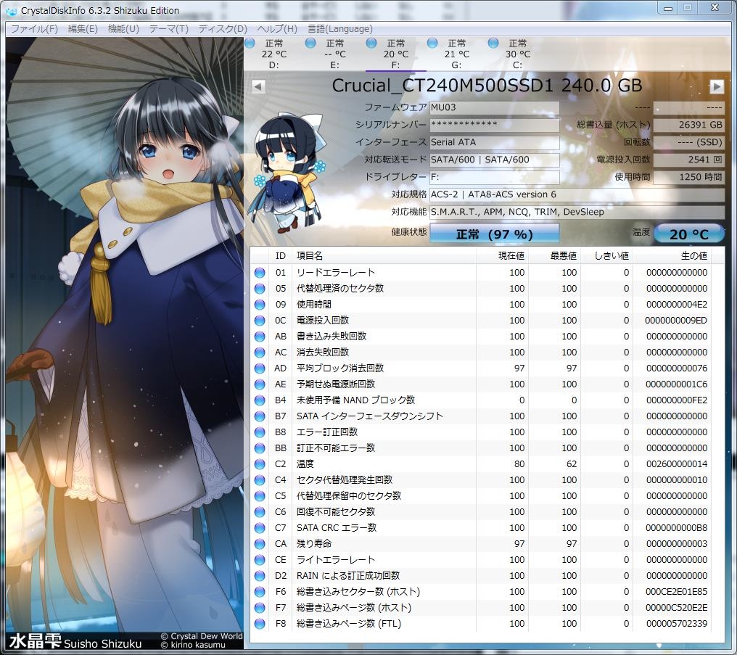
Task: Select drive D: status orb
Action: [250, 44]
